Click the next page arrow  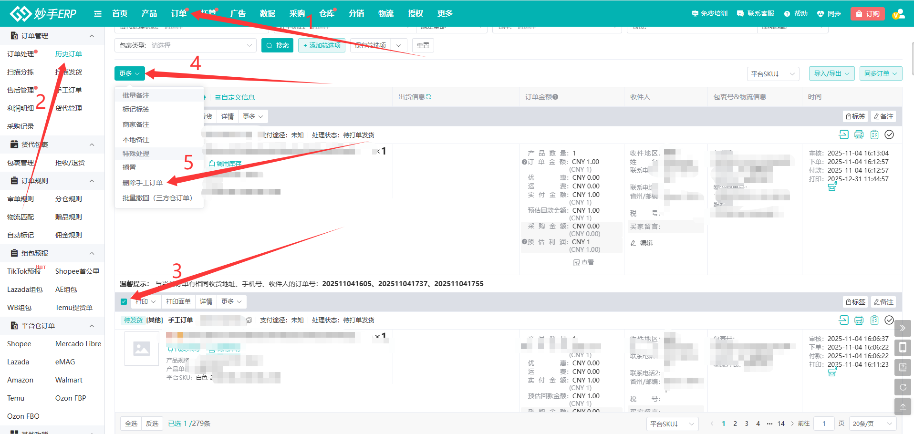coord(792,424)
